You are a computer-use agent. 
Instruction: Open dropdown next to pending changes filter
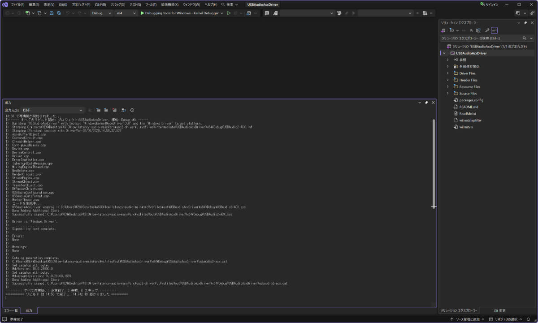pyautogui.click(x=457, y=30)
